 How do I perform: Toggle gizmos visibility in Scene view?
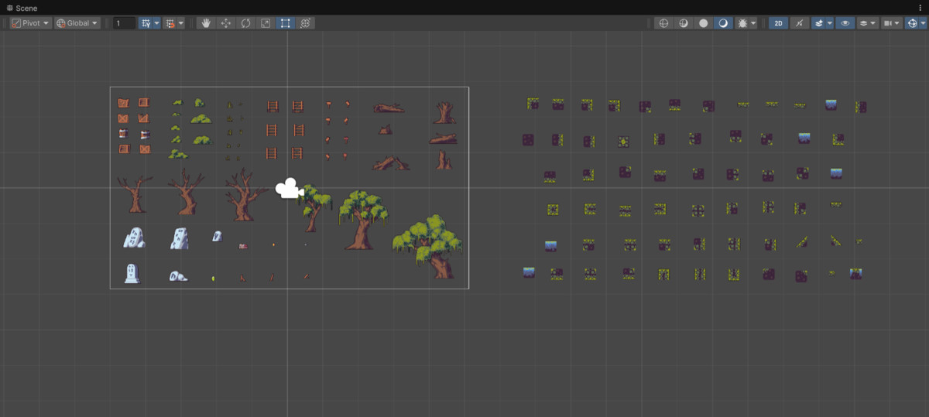(x=911, y=23)
